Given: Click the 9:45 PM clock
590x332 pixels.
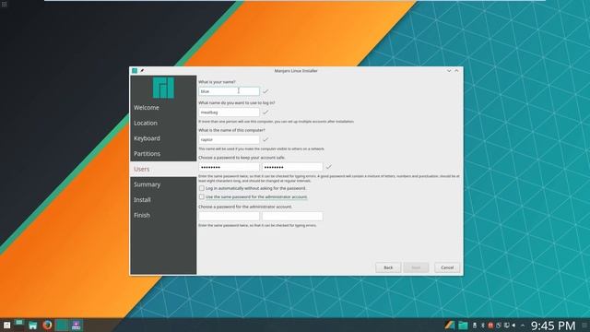Looking at the screenshot, I should (x=553, y=326).
